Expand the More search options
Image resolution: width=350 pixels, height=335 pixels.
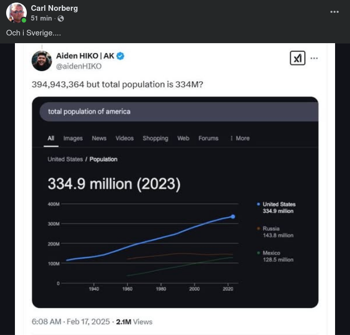tap(240, 138)
